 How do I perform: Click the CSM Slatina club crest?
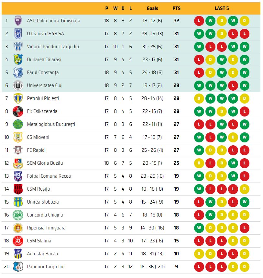click(18, 241)
